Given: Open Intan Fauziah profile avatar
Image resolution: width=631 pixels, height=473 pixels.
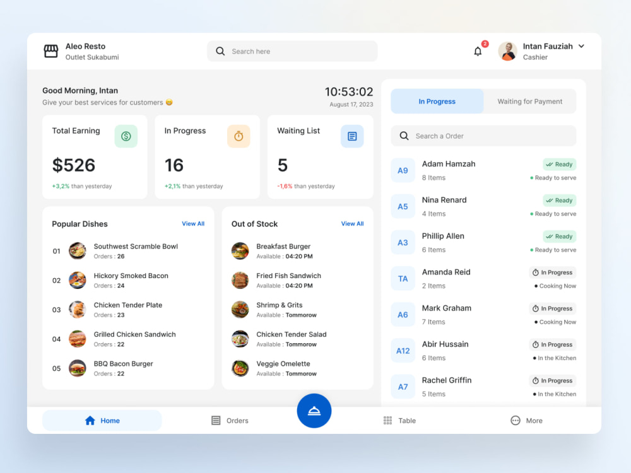Looking at the screenshot, I should click(507, 51).
